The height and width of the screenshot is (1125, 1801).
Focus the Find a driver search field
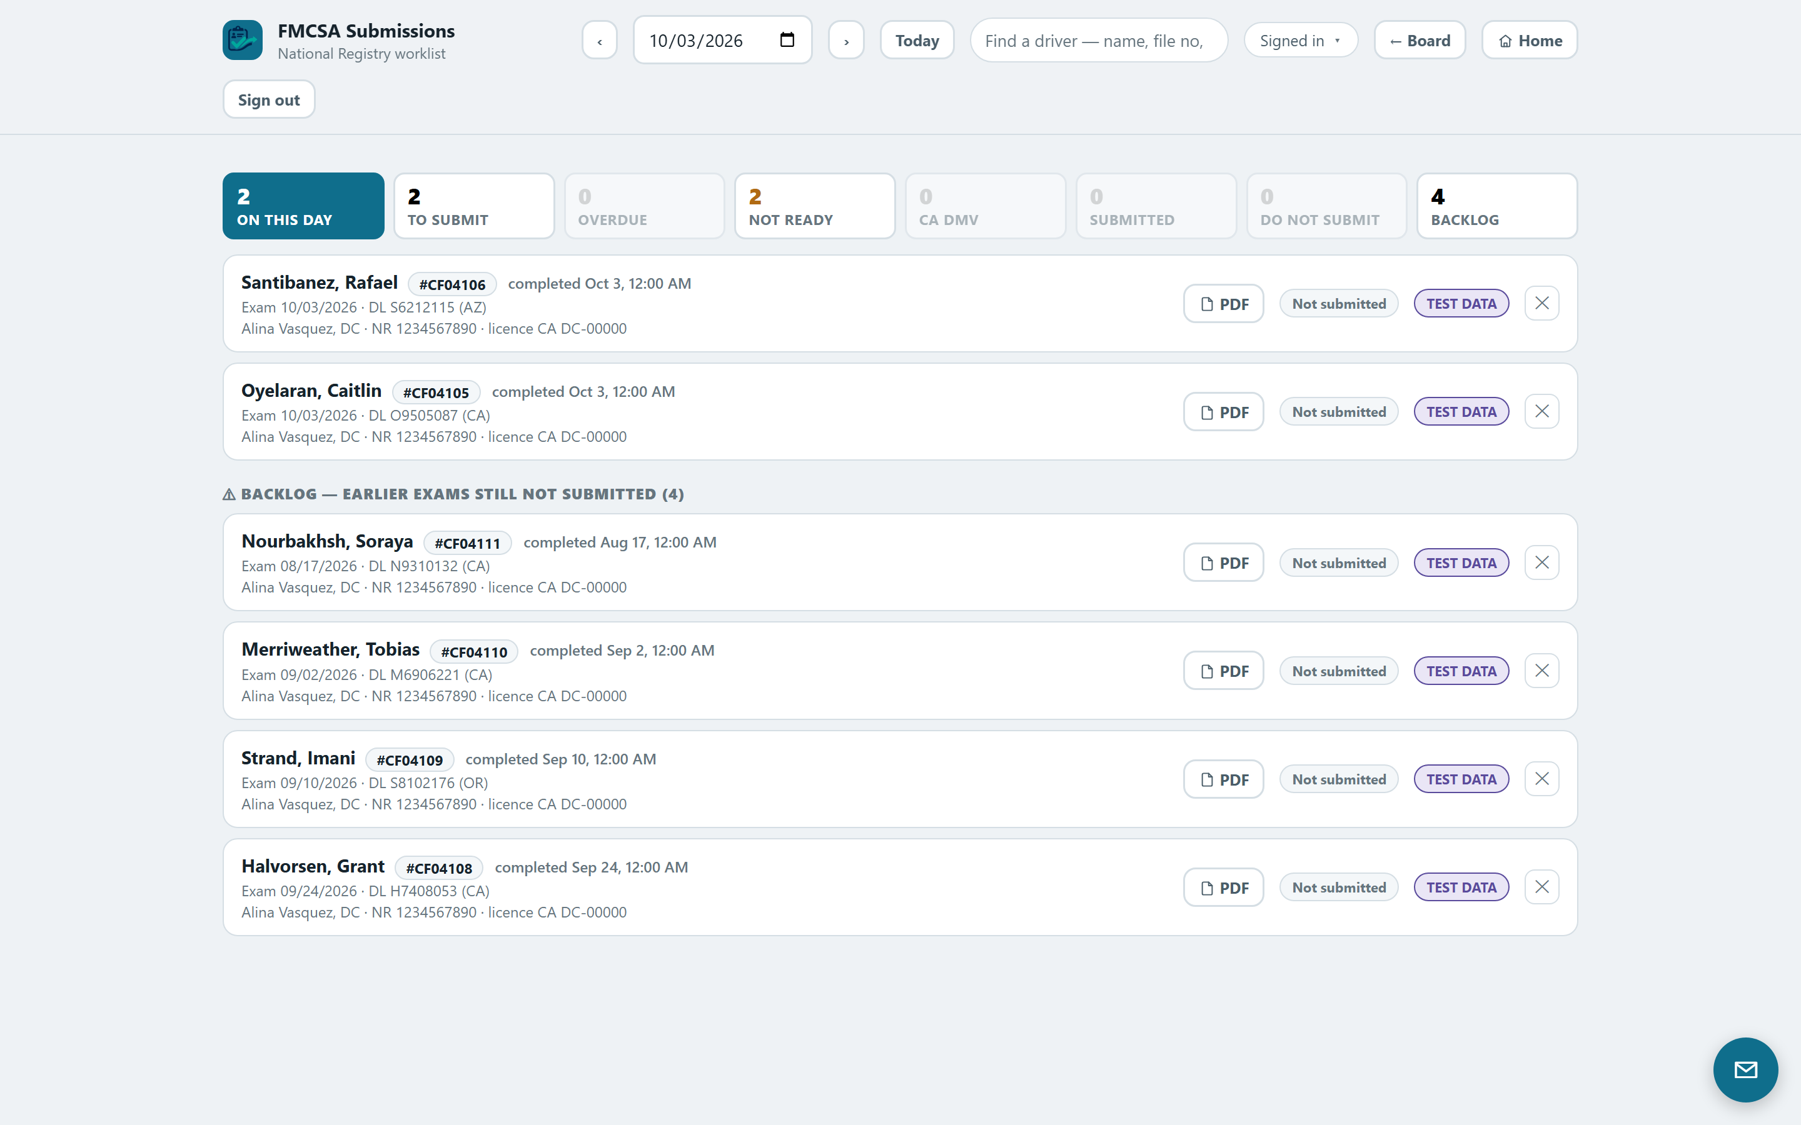click(x=1099, y=40)
